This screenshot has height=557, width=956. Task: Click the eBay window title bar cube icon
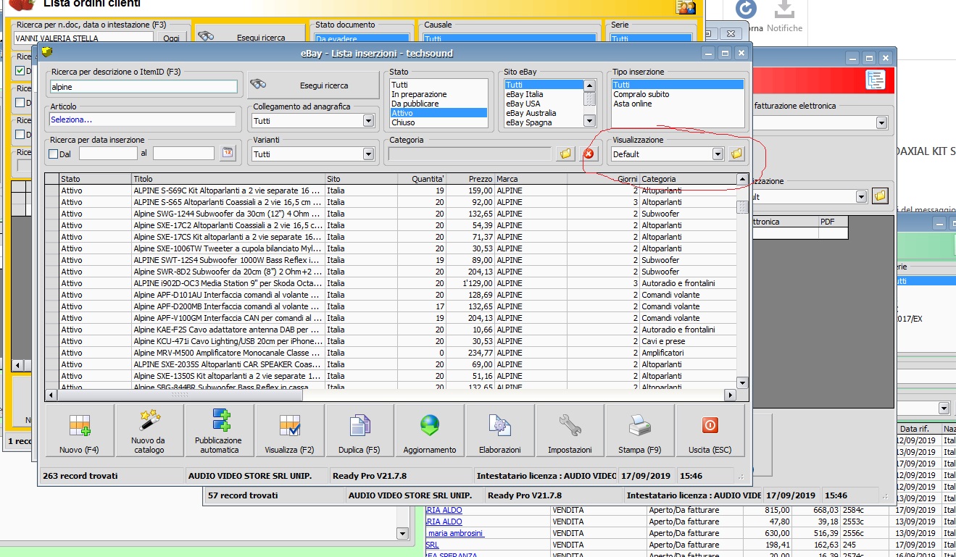pyautogui.click(x=47, y=52)
